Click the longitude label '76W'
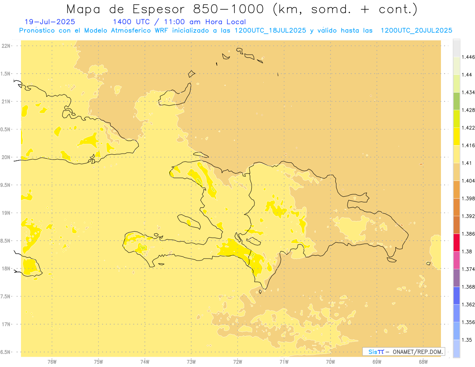The width and height of the screenshot is (475, 367). tap(52, 362)
